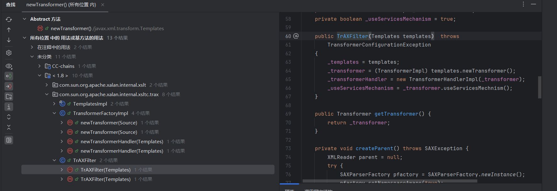
Task: Click the collapse all icon
Action: click(x=9, y=127)
